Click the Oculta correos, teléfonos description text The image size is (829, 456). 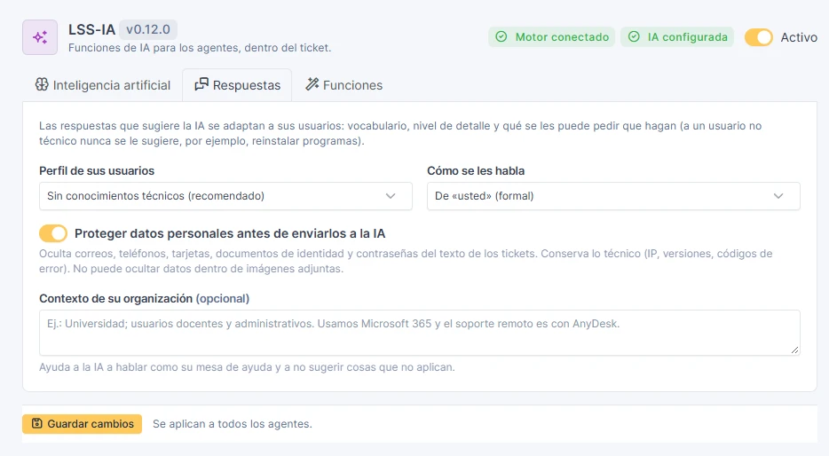coord(406,261)
